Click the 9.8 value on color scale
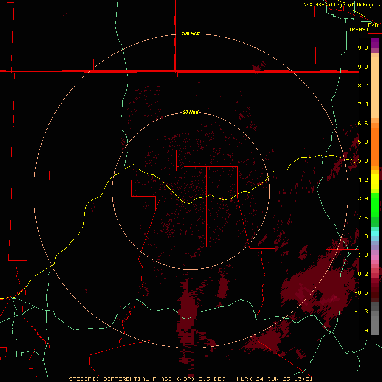This screenshot has height=382, width=382. coord(363,48)
